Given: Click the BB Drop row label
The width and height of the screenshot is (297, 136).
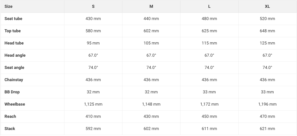Looking at the screenshot, I should coord(12,92).
